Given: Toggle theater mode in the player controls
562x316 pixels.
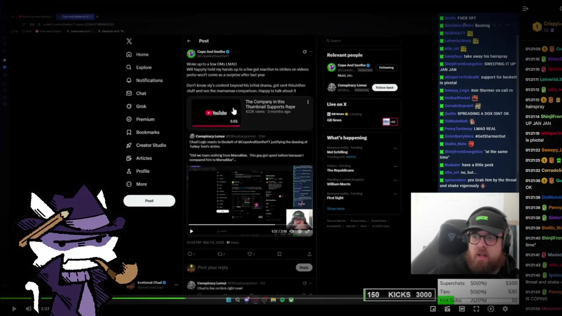Looking at the screenshot, I should (x=462, y=309).
